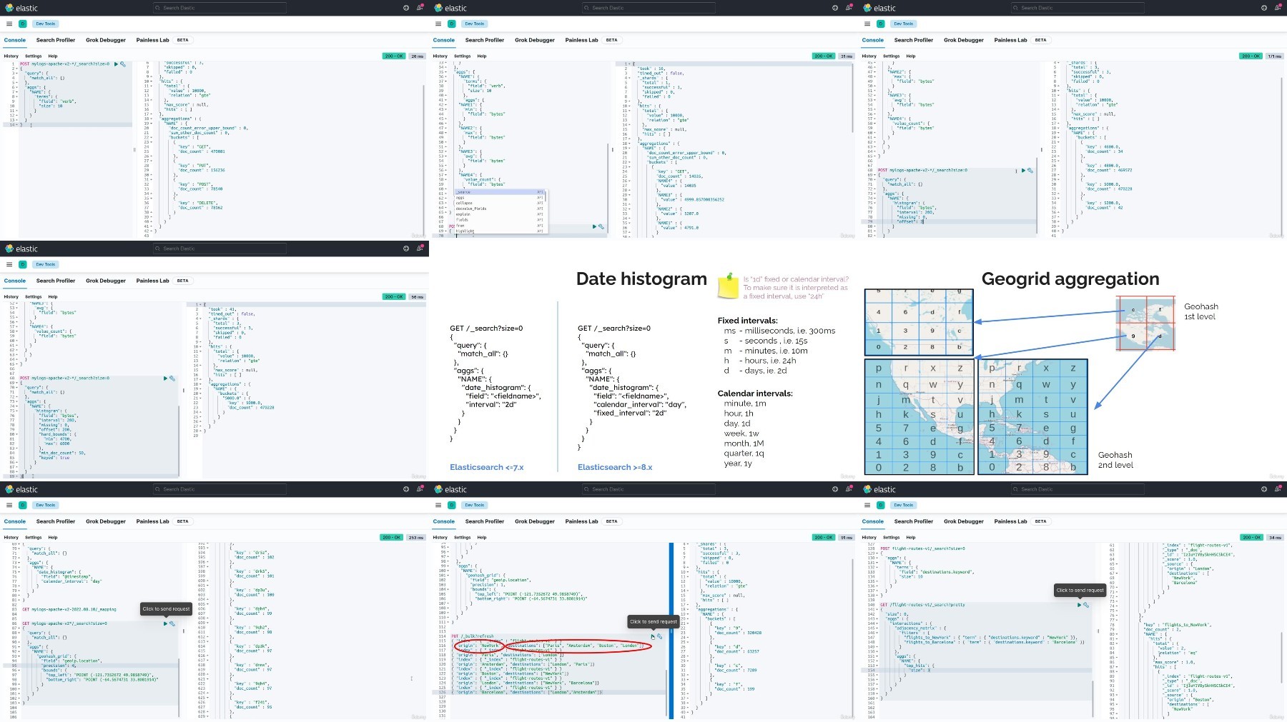1287x722 pixels.
Task: Send PUT /_bulk?refresh request in bottom-middle panel
Action: [x=653, y=636]
